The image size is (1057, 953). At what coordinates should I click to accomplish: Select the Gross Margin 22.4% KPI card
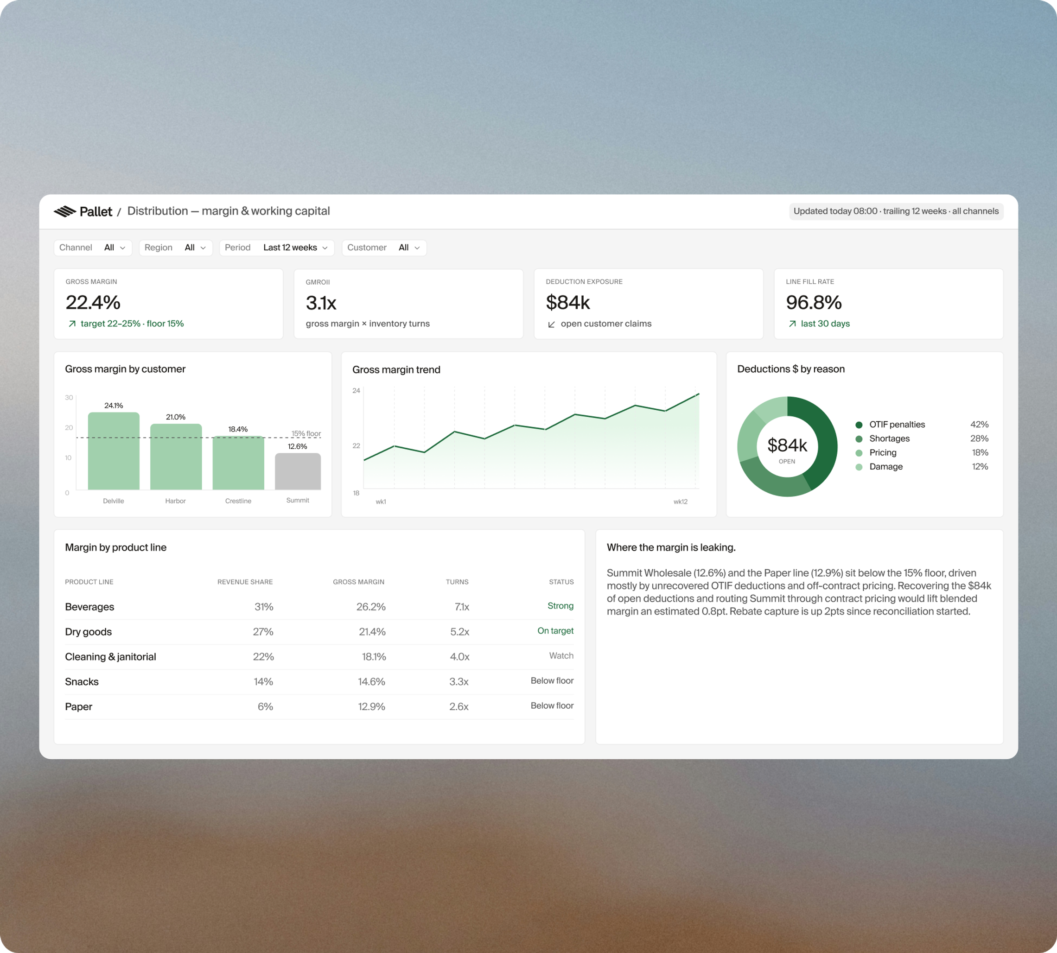(x=169, y=304)
